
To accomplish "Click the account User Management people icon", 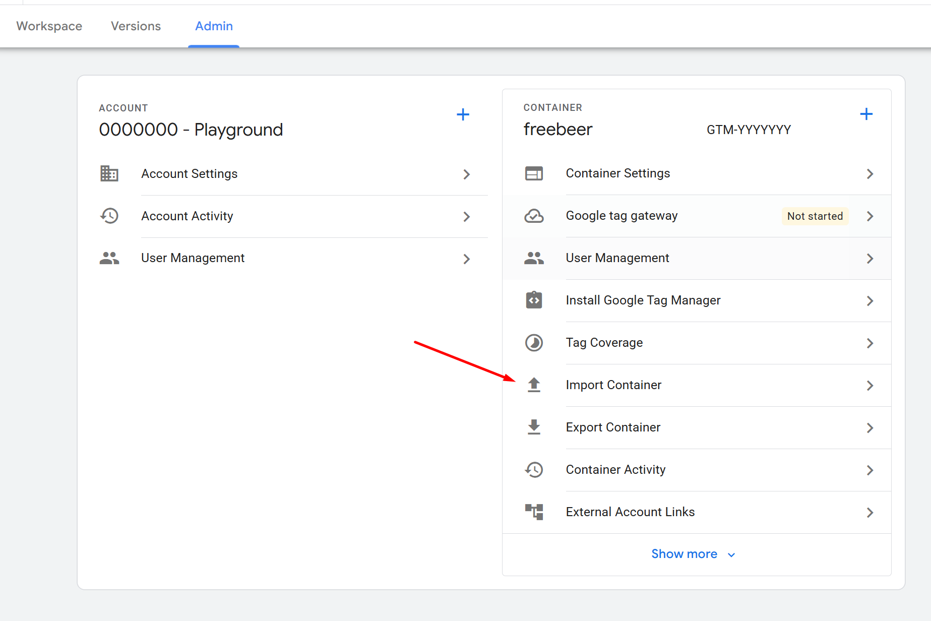I will [109, 258].
